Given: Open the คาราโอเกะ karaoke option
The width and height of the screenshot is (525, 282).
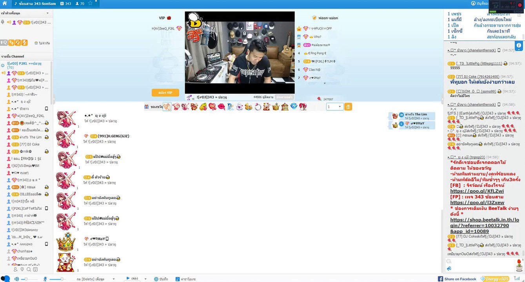Looking at the screenshot, I should (x=185, y=279).
